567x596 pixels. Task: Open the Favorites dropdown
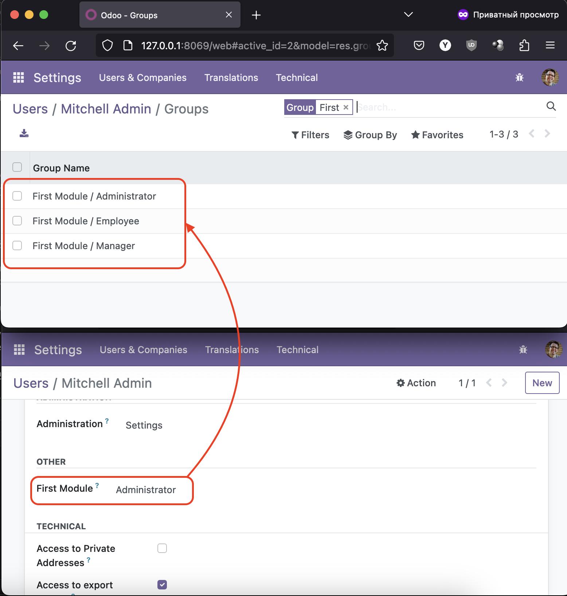(437, 135)
